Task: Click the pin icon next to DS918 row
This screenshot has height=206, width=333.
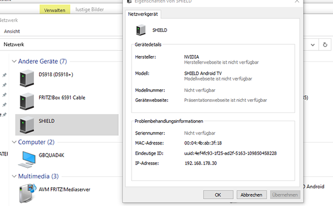Action: pyautogui.click(x=4, y=75)
